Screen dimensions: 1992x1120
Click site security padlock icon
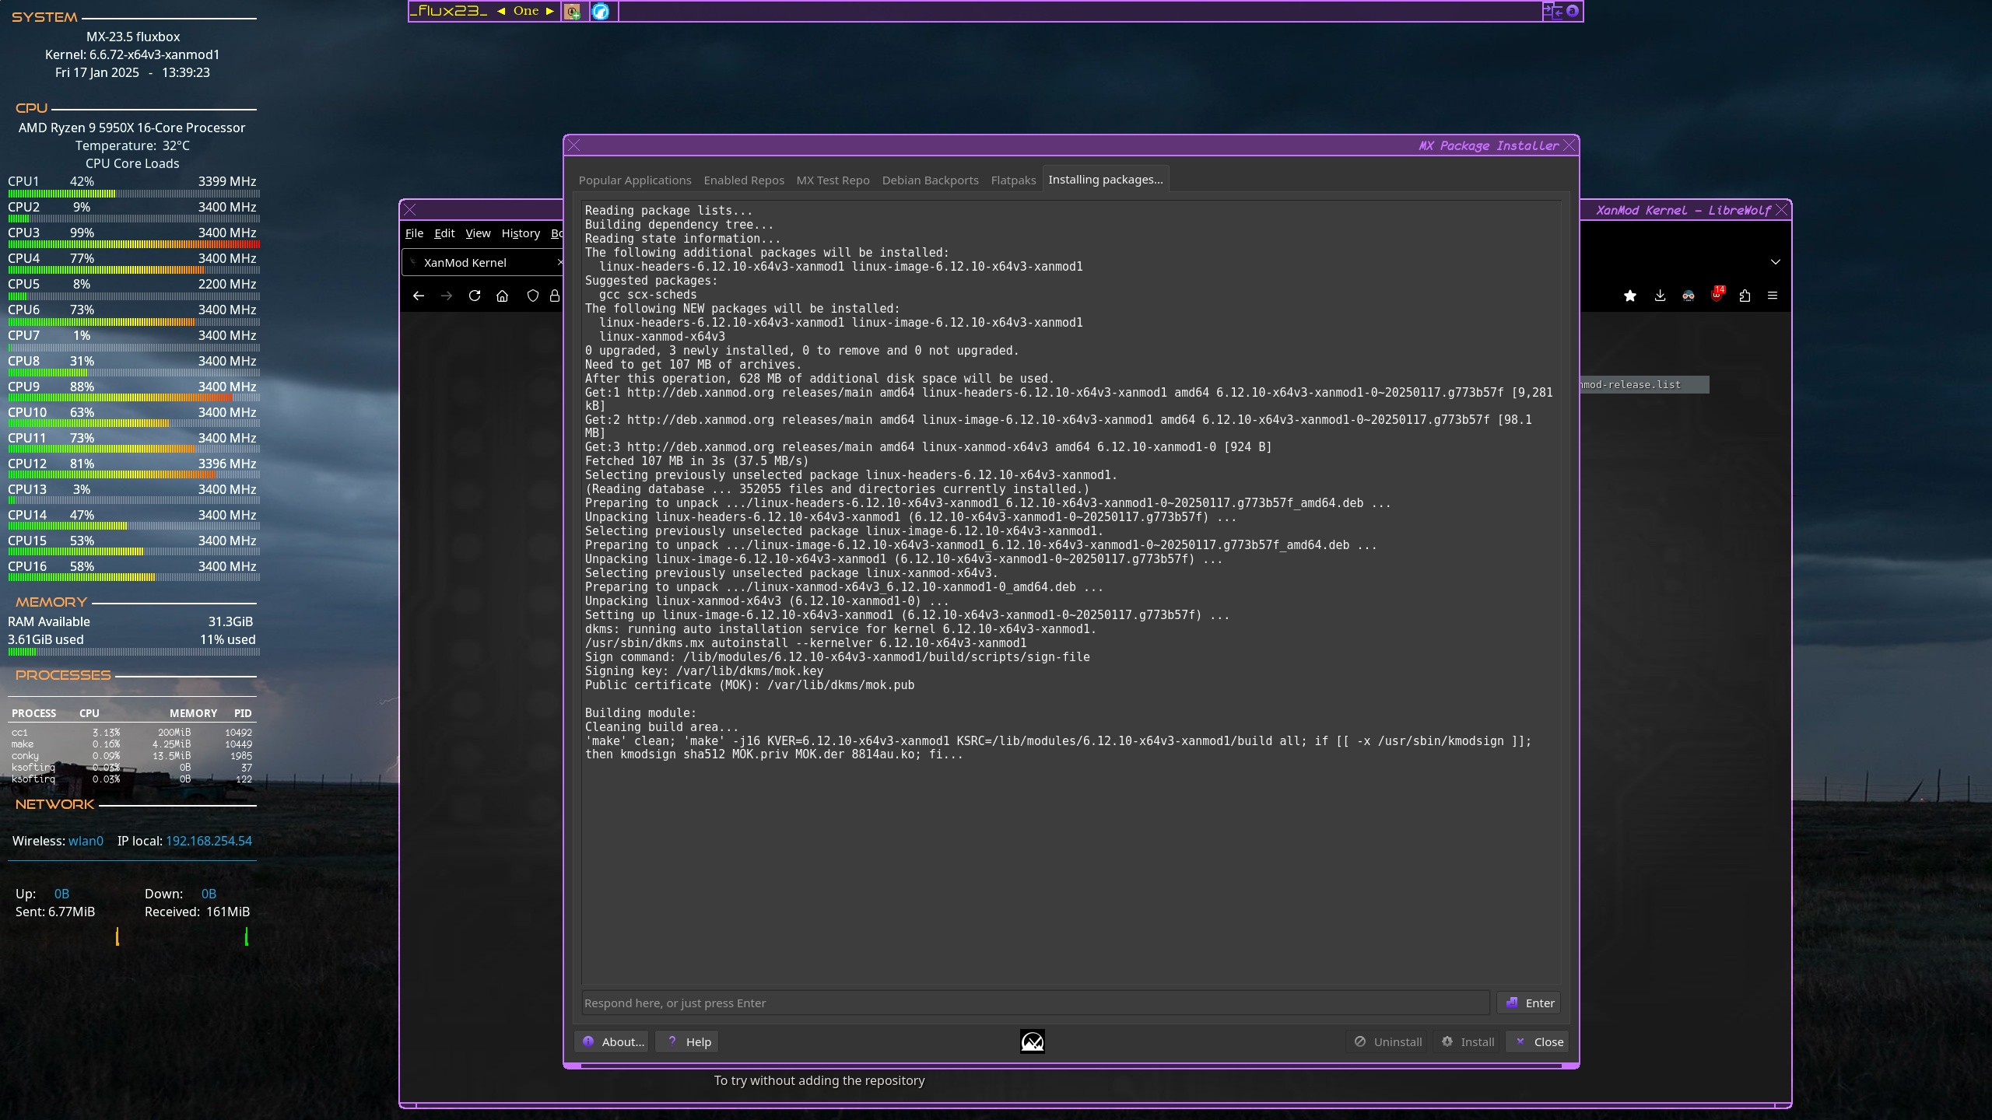point(555,296)
